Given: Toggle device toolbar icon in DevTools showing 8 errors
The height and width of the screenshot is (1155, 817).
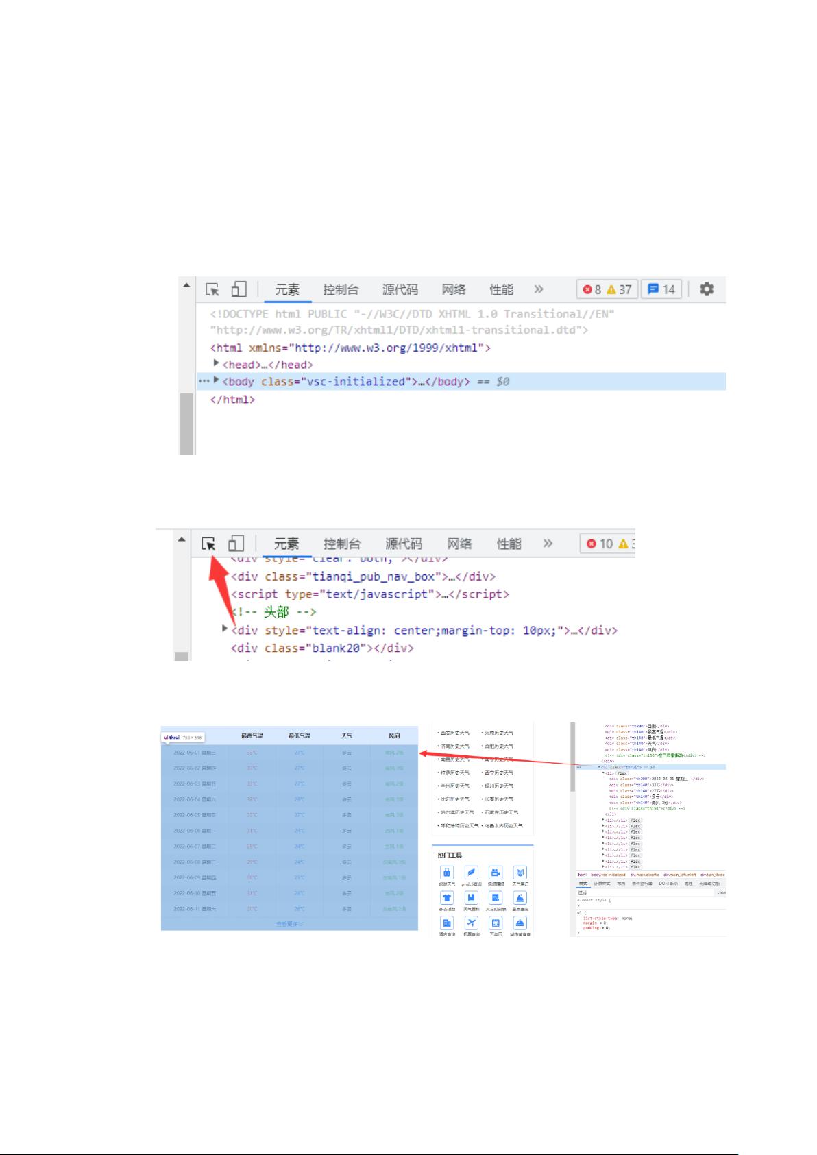Looking at the screenshot, I should tap(238, 289).
